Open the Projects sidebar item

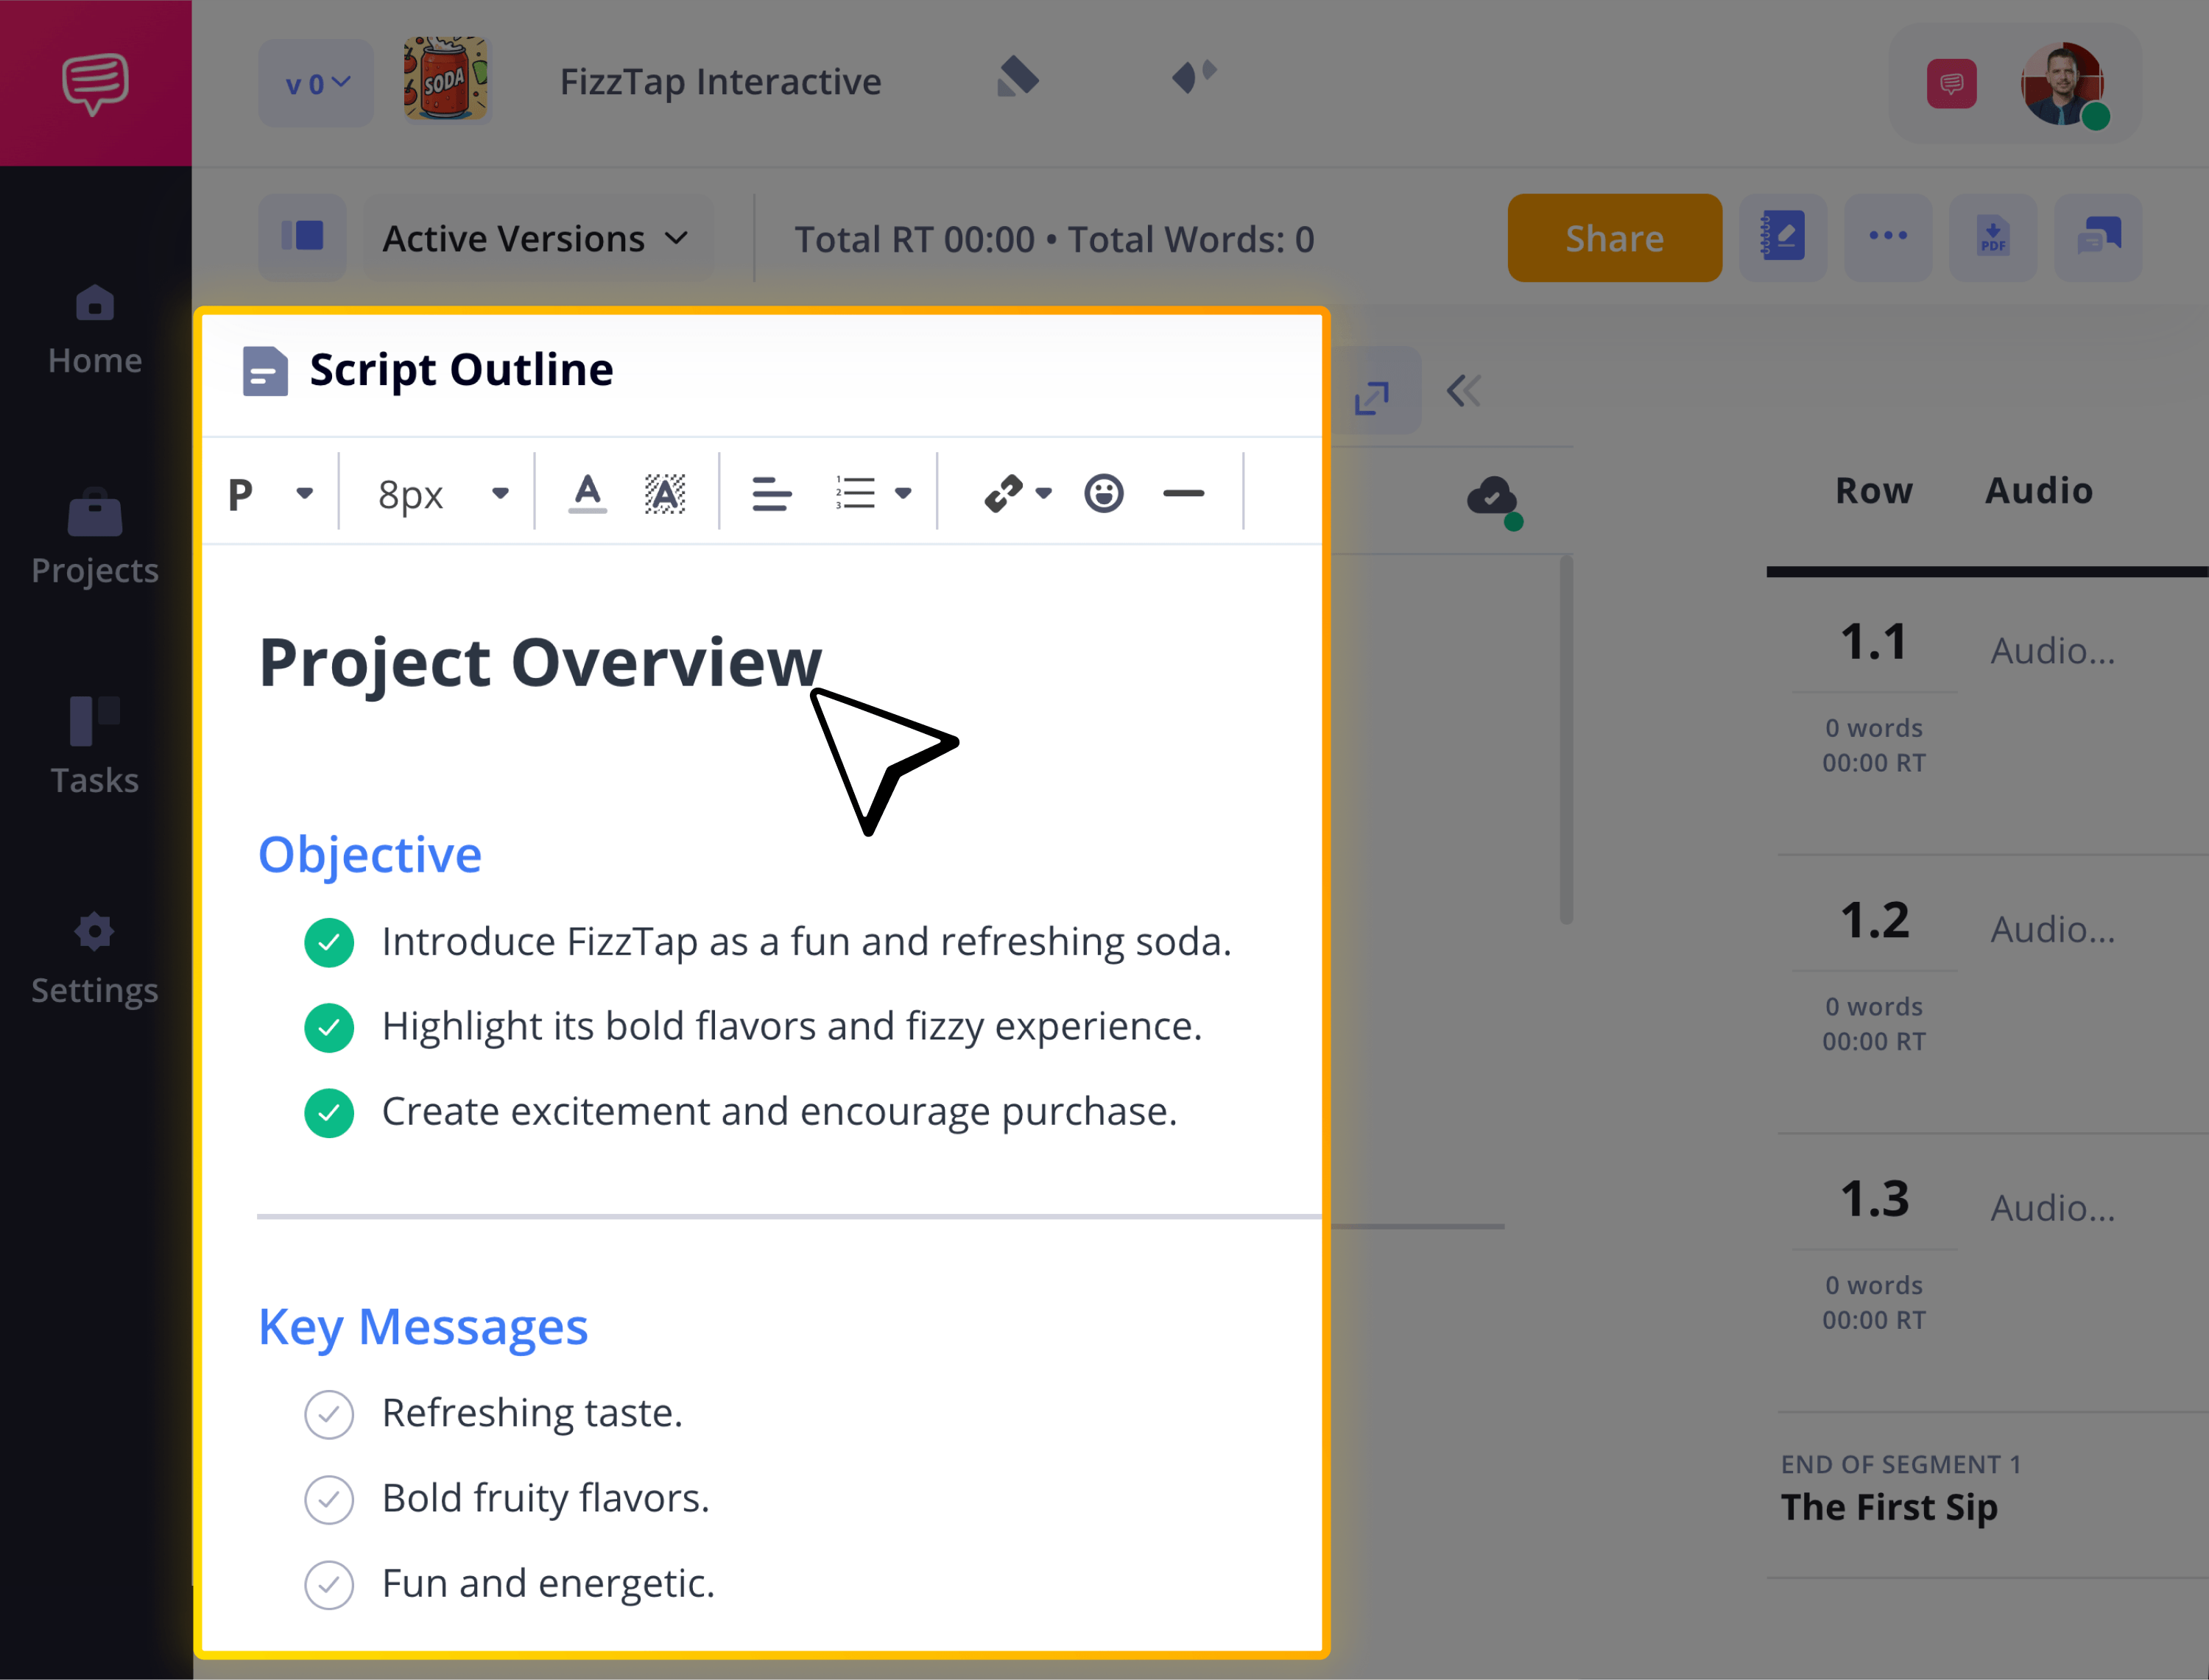coord(95,538)
